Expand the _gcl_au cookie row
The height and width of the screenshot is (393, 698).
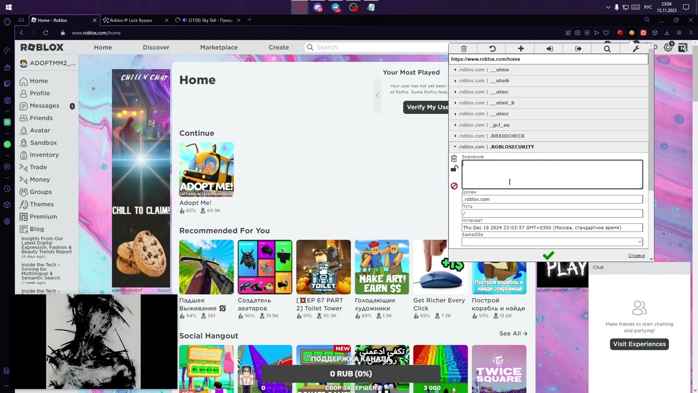[x=548, y=125]
